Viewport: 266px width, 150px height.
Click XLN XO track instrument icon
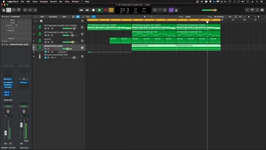[40, 41]
